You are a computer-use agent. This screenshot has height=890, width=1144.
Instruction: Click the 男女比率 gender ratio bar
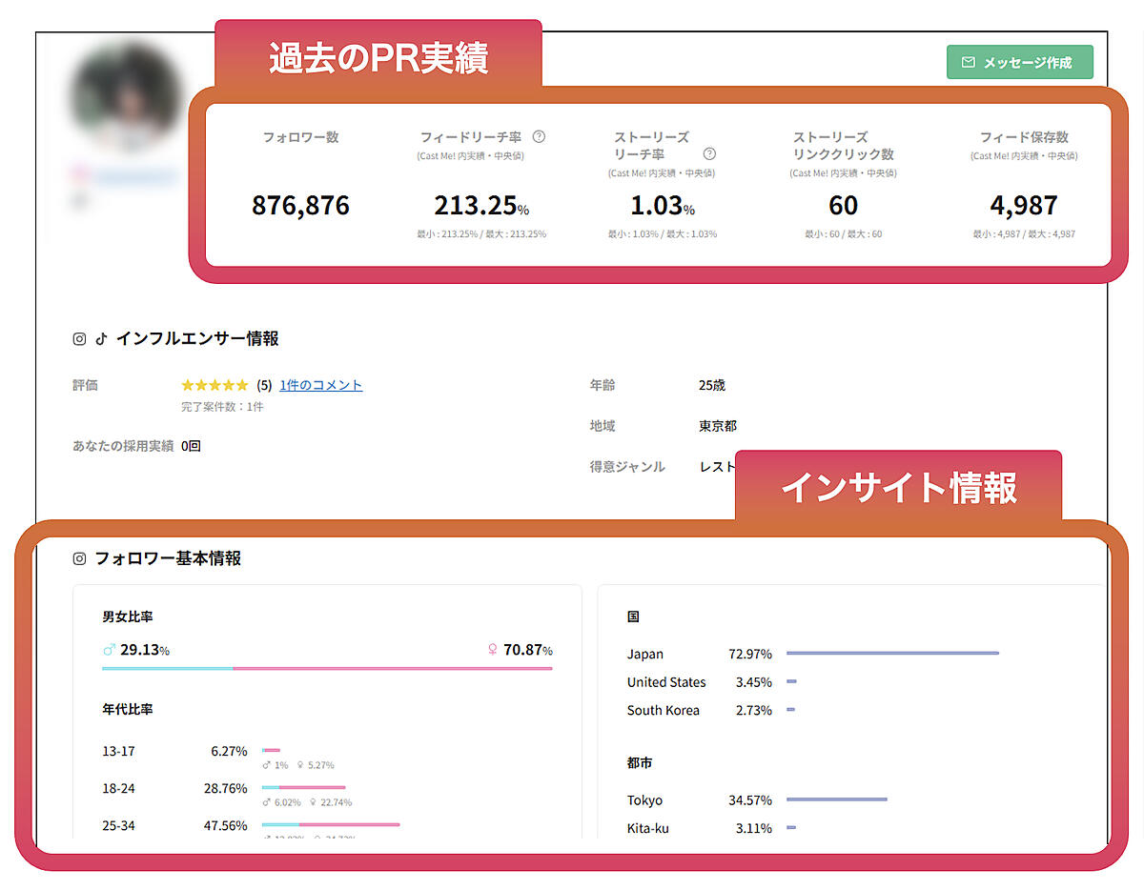(x=327, y=668)
